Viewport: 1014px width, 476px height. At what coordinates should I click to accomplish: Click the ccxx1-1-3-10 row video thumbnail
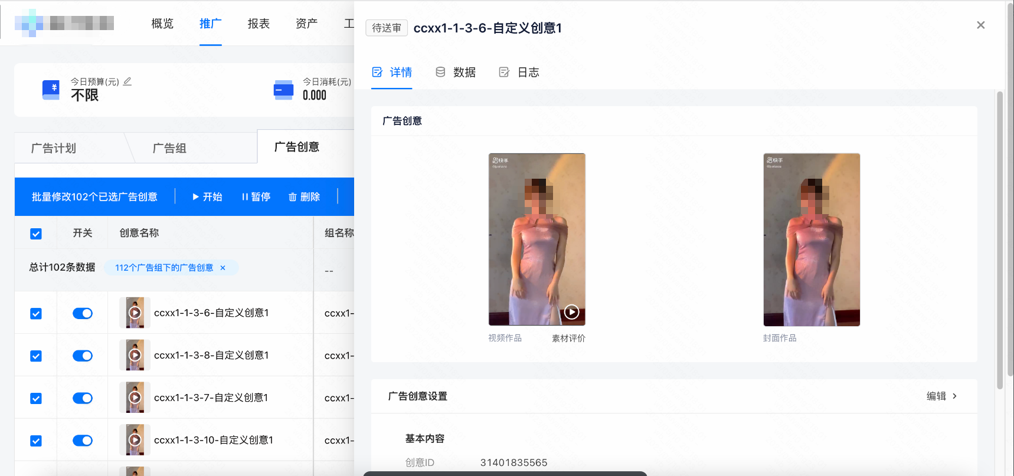(x=135, y=440)
